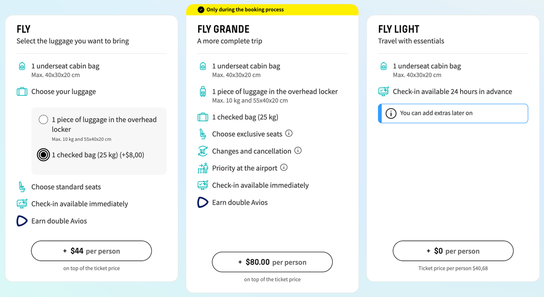Click the check-in monitor icon in FLY card
544x297 pixels.
point(21,204)
